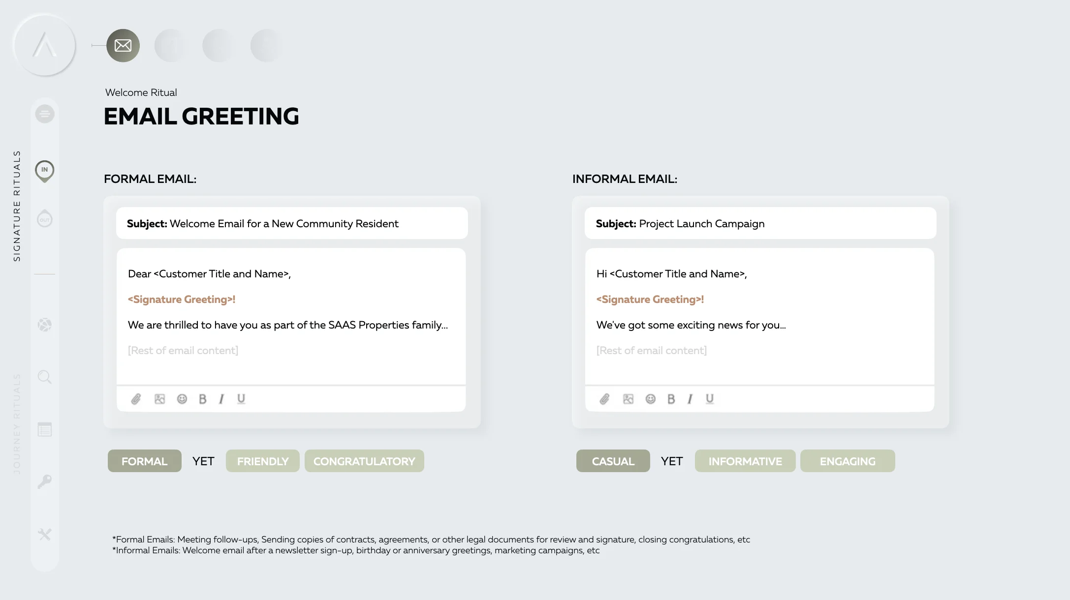
Task: Select the OUT sidebar icon
Action: click(x=45, y=218)
